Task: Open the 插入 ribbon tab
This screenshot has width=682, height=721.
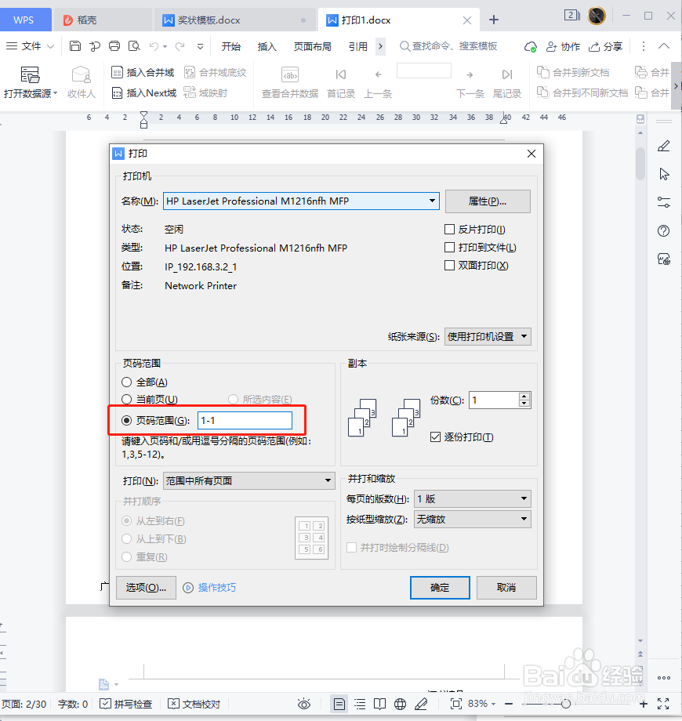Action: 267,46
